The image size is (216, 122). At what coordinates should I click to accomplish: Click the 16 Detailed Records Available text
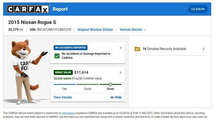click(x=164, y=49)
